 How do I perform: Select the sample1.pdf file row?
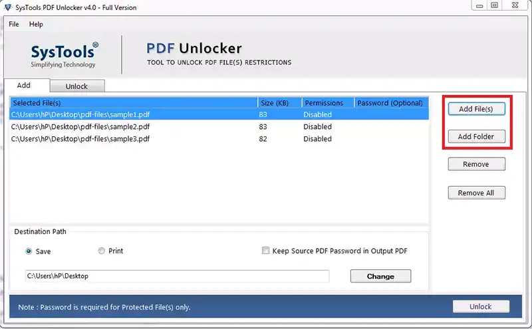219,114
